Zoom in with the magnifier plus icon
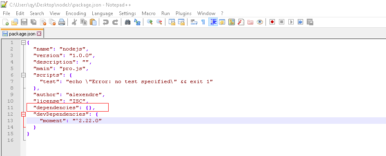Image resolution: width=386 pixels, height=156 pixels. 149,22
